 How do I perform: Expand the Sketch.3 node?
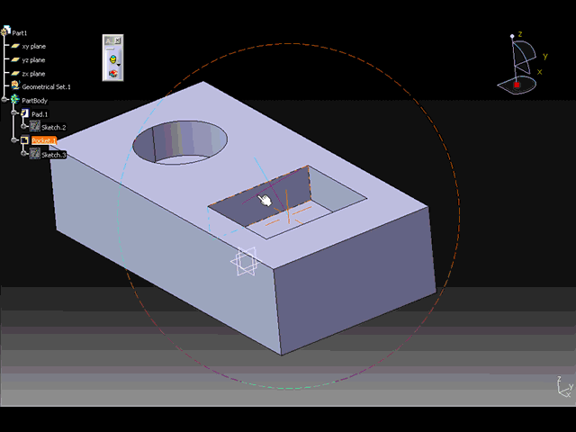pos(23,153)
